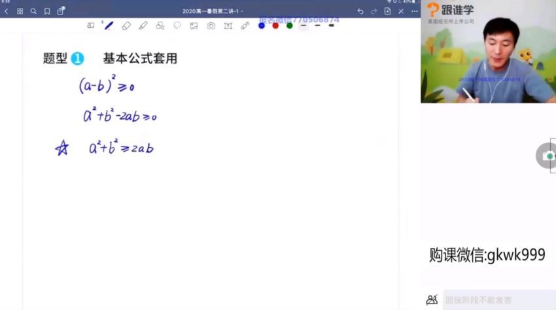Select the Lasso tool
This screenshot has height=310, width=556.
(x=177, y=26)
